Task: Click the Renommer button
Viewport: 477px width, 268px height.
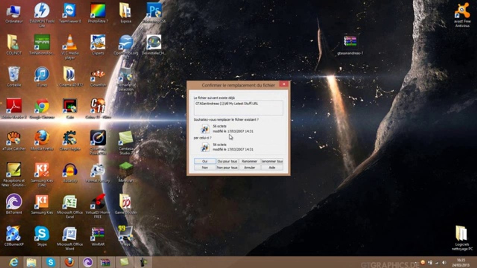Action: pos(250,161)
